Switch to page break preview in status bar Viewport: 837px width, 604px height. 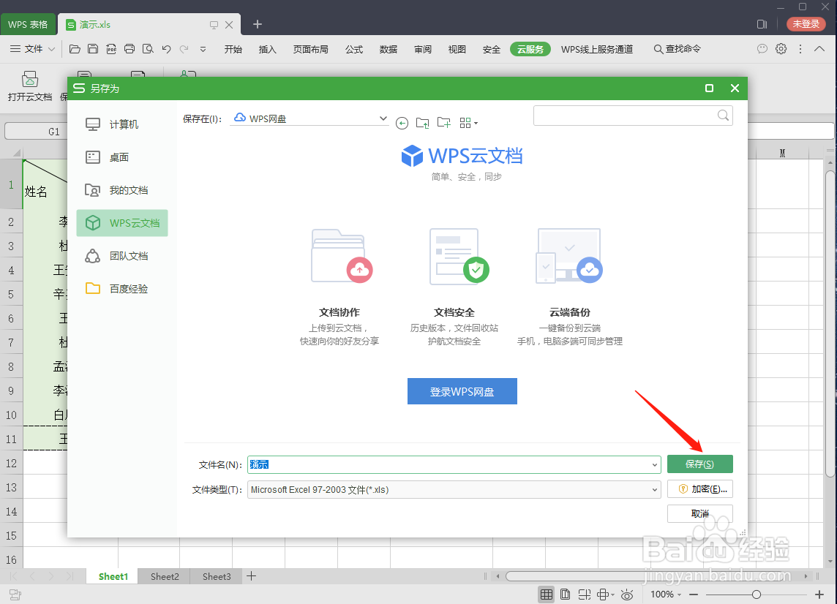click(584, 594)
